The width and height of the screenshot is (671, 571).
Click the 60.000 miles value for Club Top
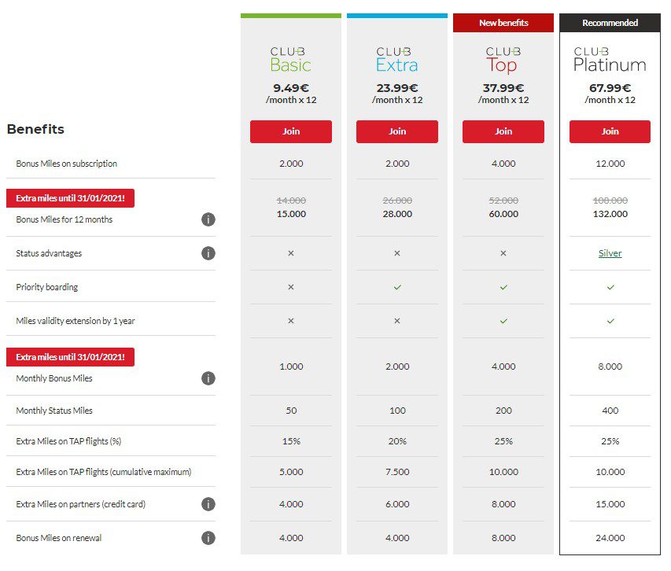click(503, 214)
